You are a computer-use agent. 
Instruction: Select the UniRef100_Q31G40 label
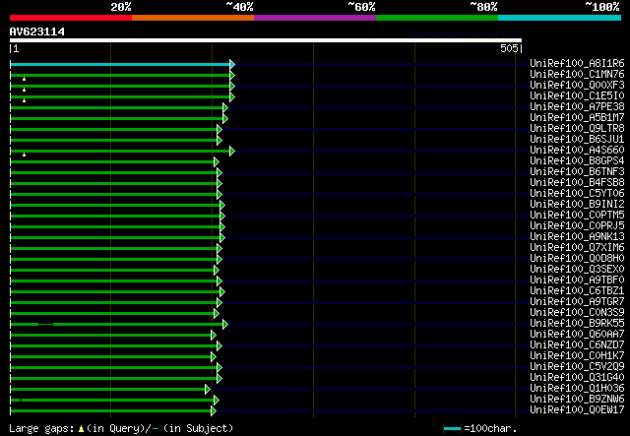[x=577, y=378]
